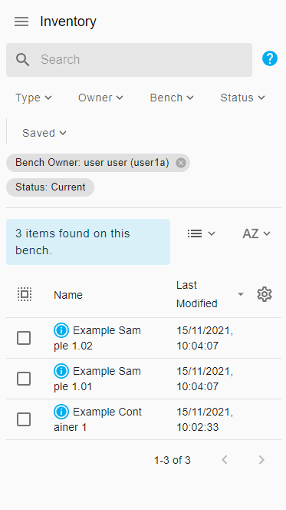The height and width of the screenshot is (510, 286).
Task: Click into the Search input field
Action: pos(143,59)
